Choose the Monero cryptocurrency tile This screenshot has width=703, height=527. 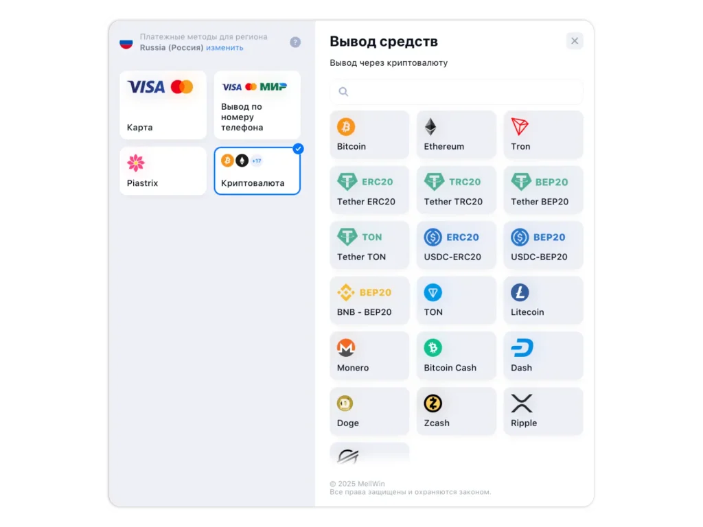click(x=369, y=356)
